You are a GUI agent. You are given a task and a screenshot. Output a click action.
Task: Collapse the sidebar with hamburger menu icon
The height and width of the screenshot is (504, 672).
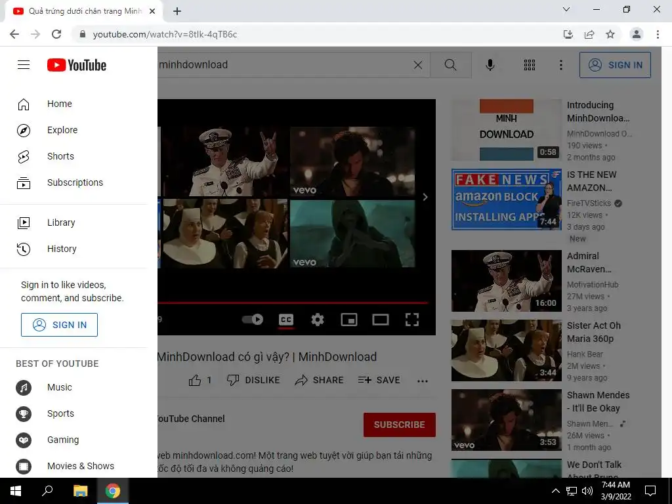coord(24,65)
